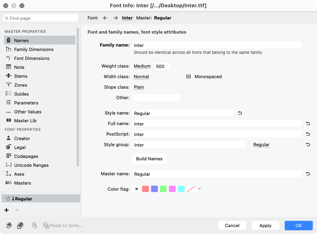This screenshot has height=234, width=317.
Task: Click the Build Names button
Action: coord(149,159)
